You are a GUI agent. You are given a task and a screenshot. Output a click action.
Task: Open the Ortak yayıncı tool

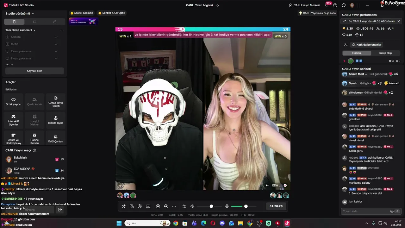tap(13, 101)
